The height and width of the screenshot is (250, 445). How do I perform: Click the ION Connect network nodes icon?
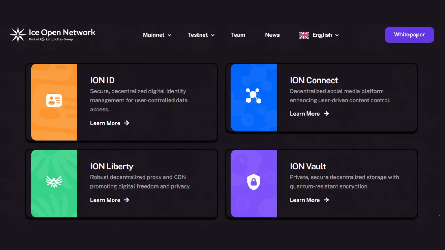[x=253, y=95]
